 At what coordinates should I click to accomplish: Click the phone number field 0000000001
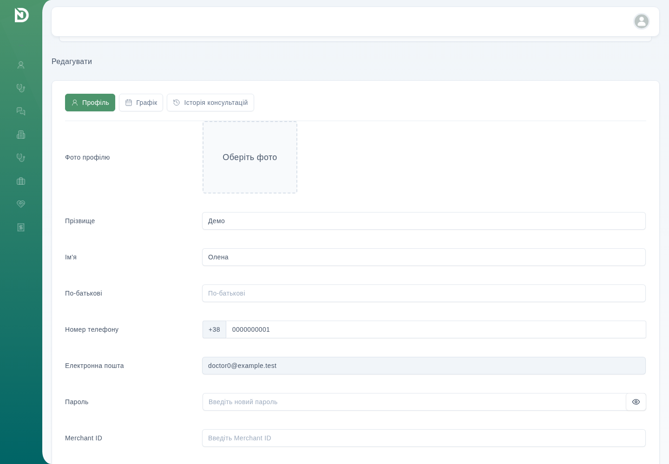[436, 329]
